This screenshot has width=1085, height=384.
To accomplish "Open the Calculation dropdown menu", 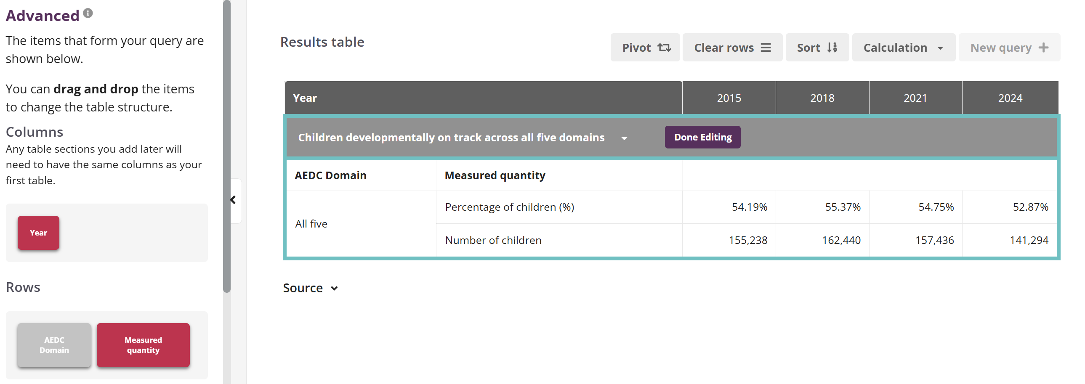I will pos(903,48).
